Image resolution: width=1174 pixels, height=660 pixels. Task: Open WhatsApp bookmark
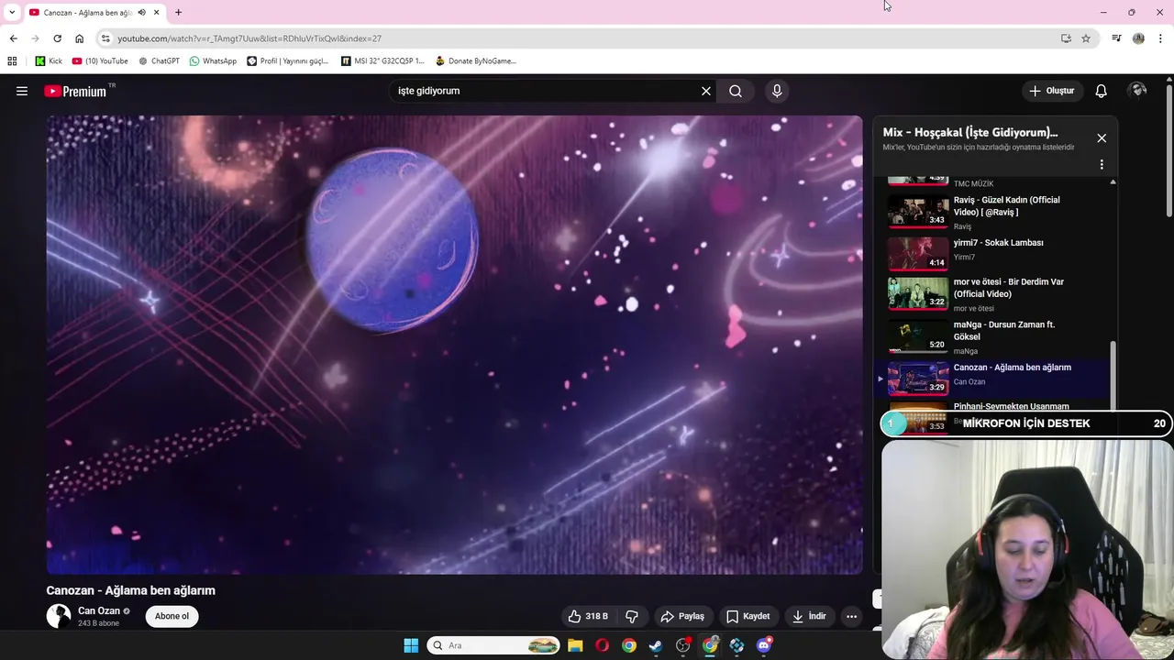click(x=213, y=61)
